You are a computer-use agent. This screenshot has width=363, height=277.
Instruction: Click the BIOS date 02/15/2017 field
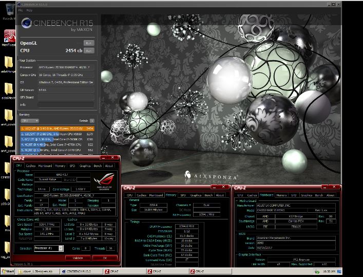(x=296, y=248)
